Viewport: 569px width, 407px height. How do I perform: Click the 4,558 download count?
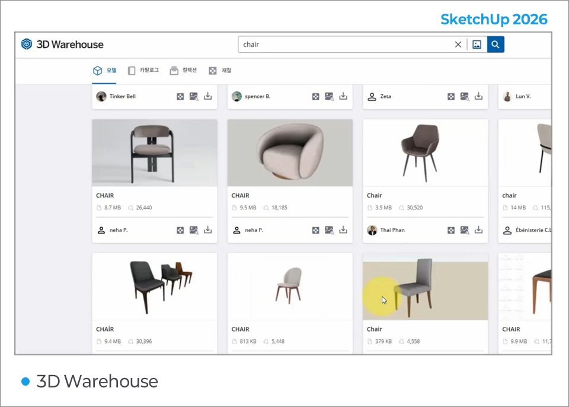point(413,342)
